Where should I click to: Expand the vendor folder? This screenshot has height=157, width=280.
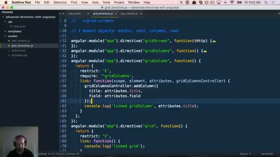5,36
